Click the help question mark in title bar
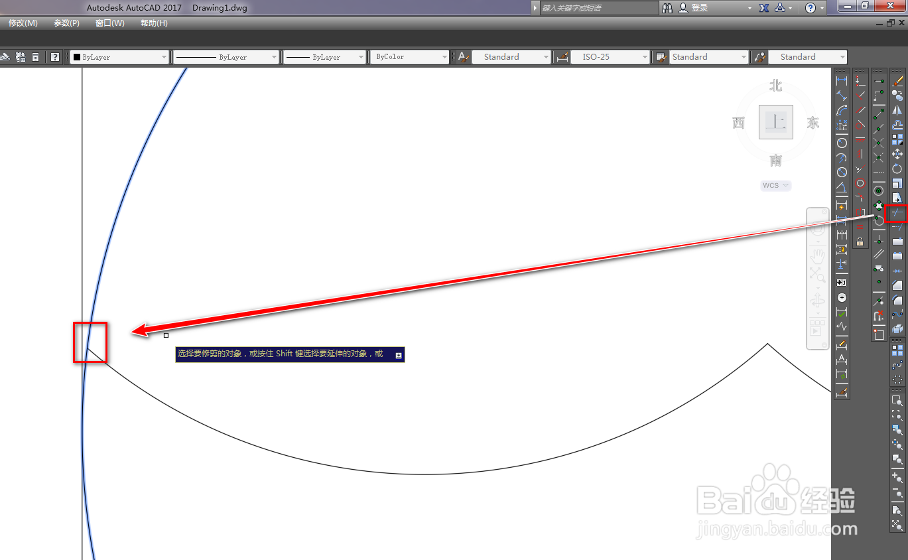This screenshot has height=560, width=908. [x=810, y=8]
